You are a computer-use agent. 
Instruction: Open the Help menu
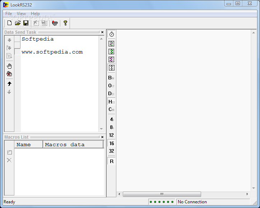pyautogui.click(x=35, y=14)
